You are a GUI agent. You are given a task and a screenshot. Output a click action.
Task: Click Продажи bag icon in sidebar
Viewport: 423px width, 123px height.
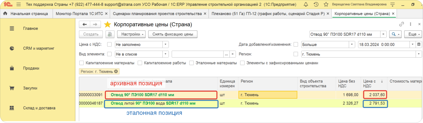[12, 68]
